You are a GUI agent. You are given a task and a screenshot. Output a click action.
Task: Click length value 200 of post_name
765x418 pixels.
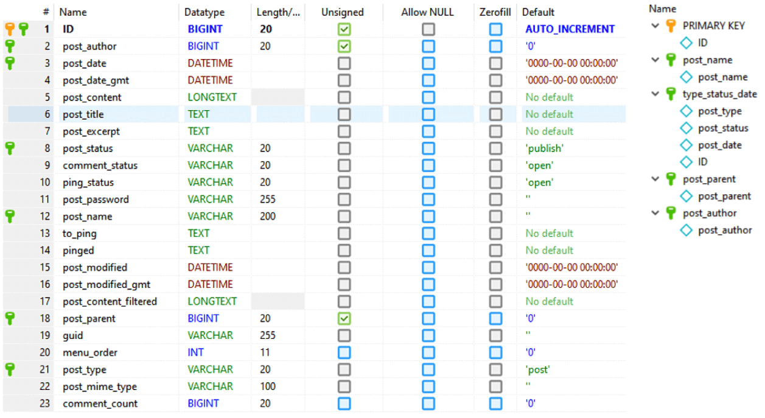267,217
